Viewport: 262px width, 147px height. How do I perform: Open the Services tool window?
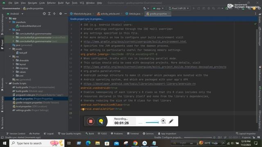[148, 134]
